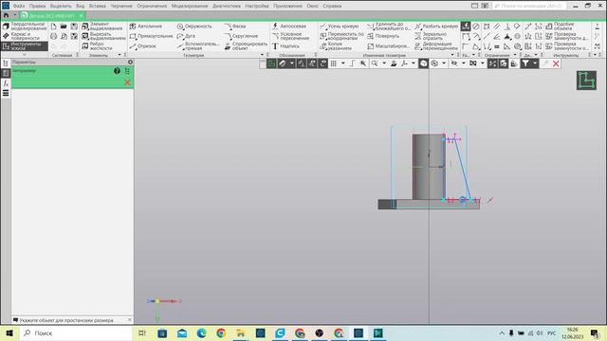This screenshot has height=341, width=607.
Task: Select the Повернуть rotate tool
Action: [383, 36]
